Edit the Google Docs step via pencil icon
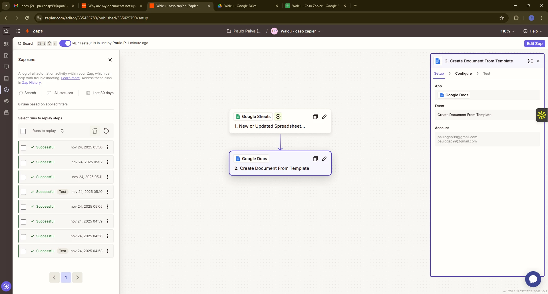 point(324,159)
